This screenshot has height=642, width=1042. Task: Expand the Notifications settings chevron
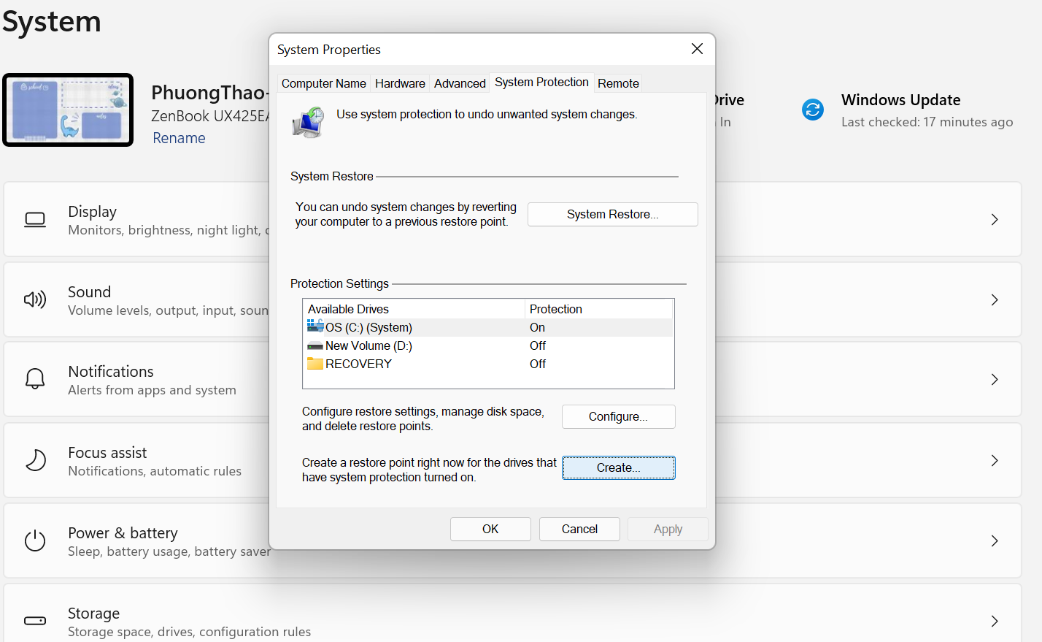point(995,379)
